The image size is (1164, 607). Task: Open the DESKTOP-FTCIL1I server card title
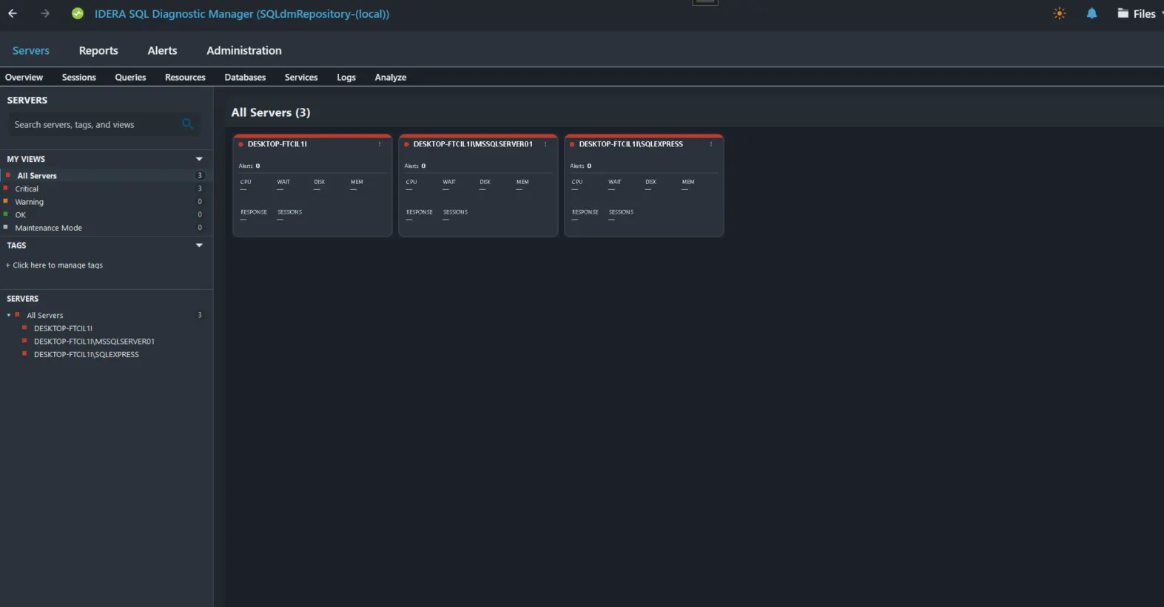[277, 144]
